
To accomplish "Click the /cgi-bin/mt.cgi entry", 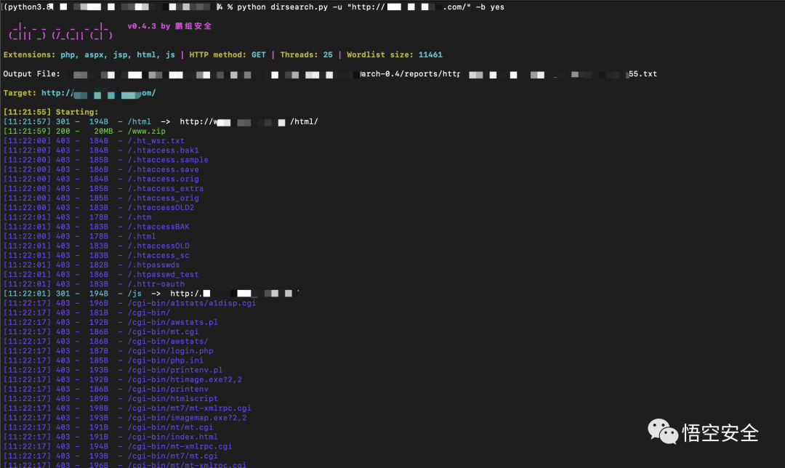I will 164,332.
